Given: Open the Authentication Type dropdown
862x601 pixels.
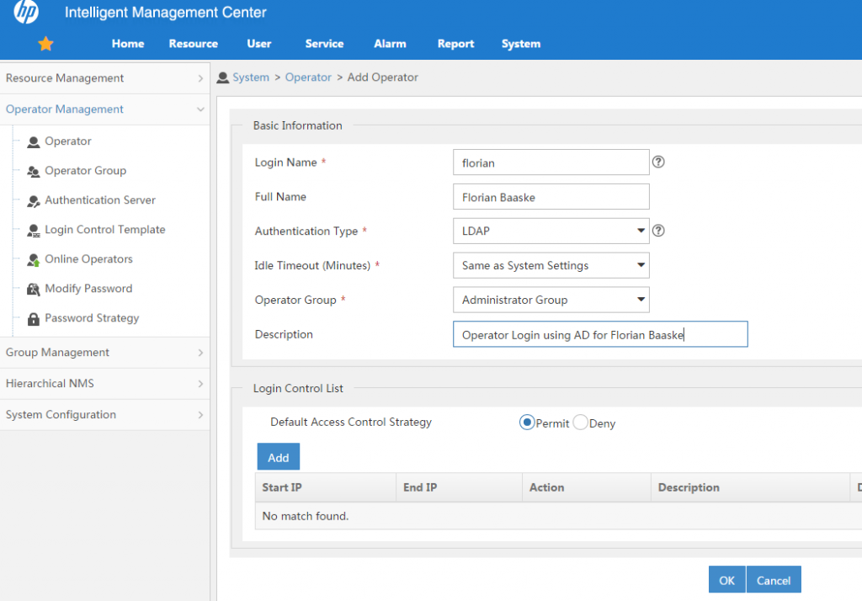Looking at the screenshot, I should point(641,230).
